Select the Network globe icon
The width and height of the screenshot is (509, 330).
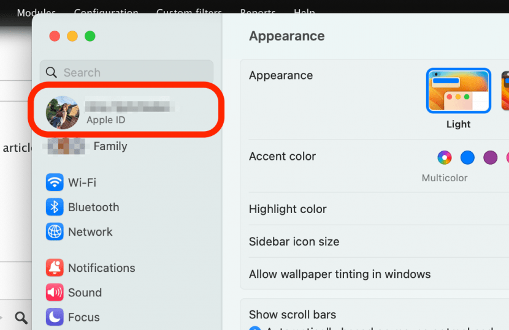click(55, 232)
